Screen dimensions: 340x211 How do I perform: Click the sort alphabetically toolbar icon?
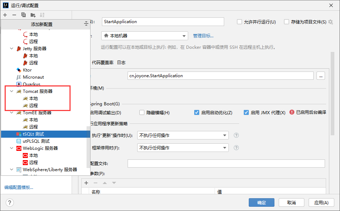point(42,15)
